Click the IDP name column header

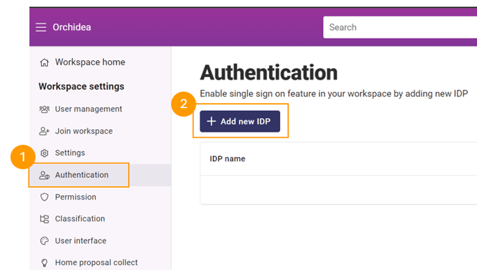click(x=227, y=159)
